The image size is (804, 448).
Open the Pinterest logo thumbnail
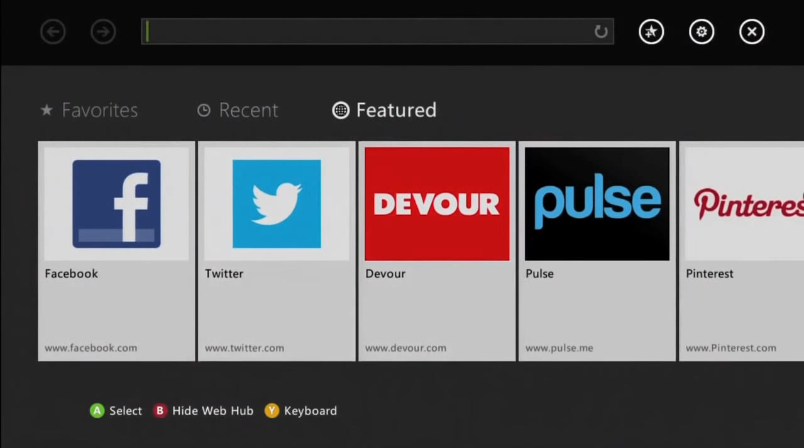(x=744, y=204)
